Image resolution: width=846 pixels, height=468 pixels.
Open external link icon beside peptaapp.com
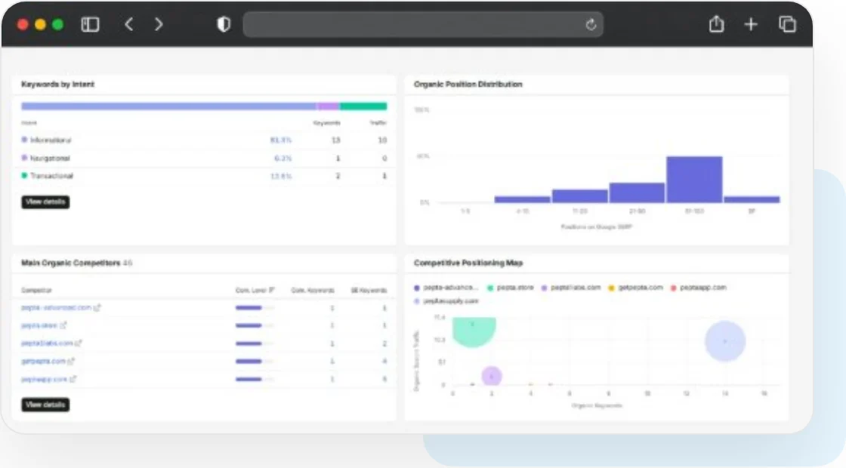pyautogui.click(x=73, y=379)
